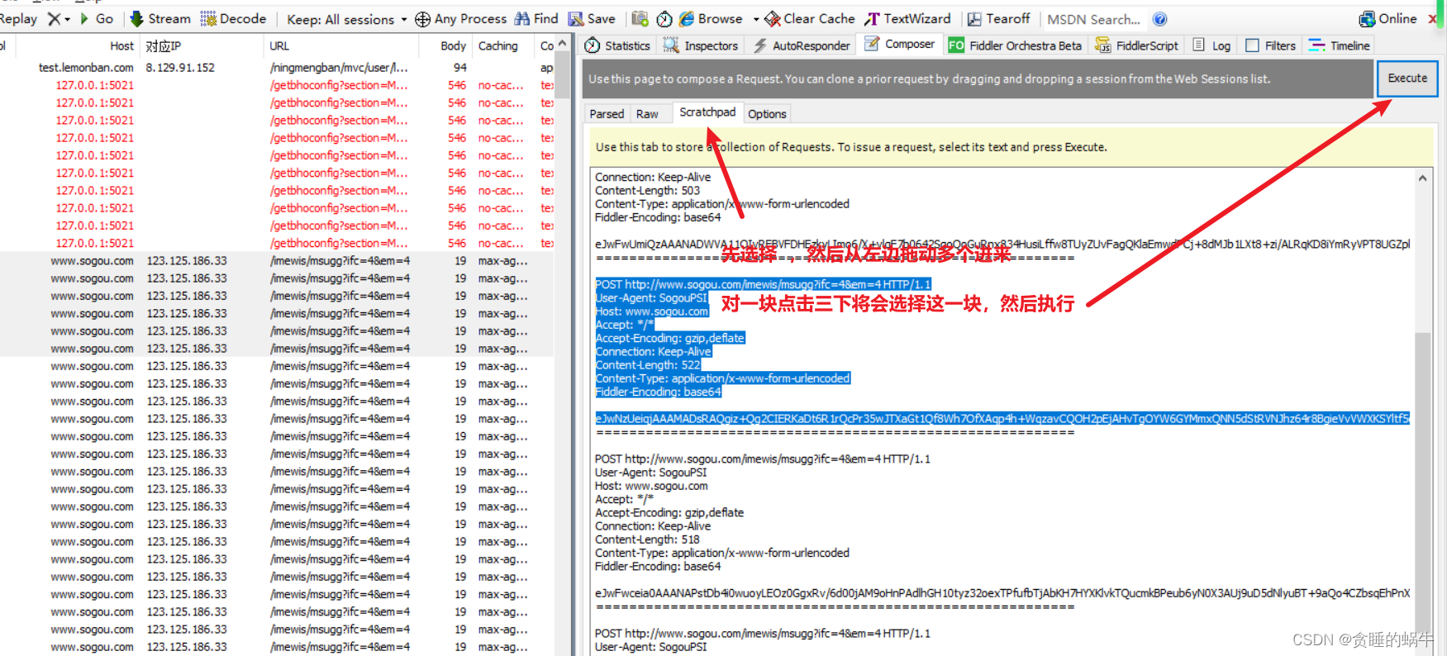Click Clear Cache in toolbar
Screen dimensions: 1447x656
pyautogui.click(x=810, y=18)
